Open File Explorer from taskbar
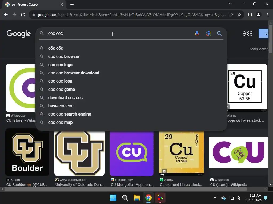 tap(137, 198)
